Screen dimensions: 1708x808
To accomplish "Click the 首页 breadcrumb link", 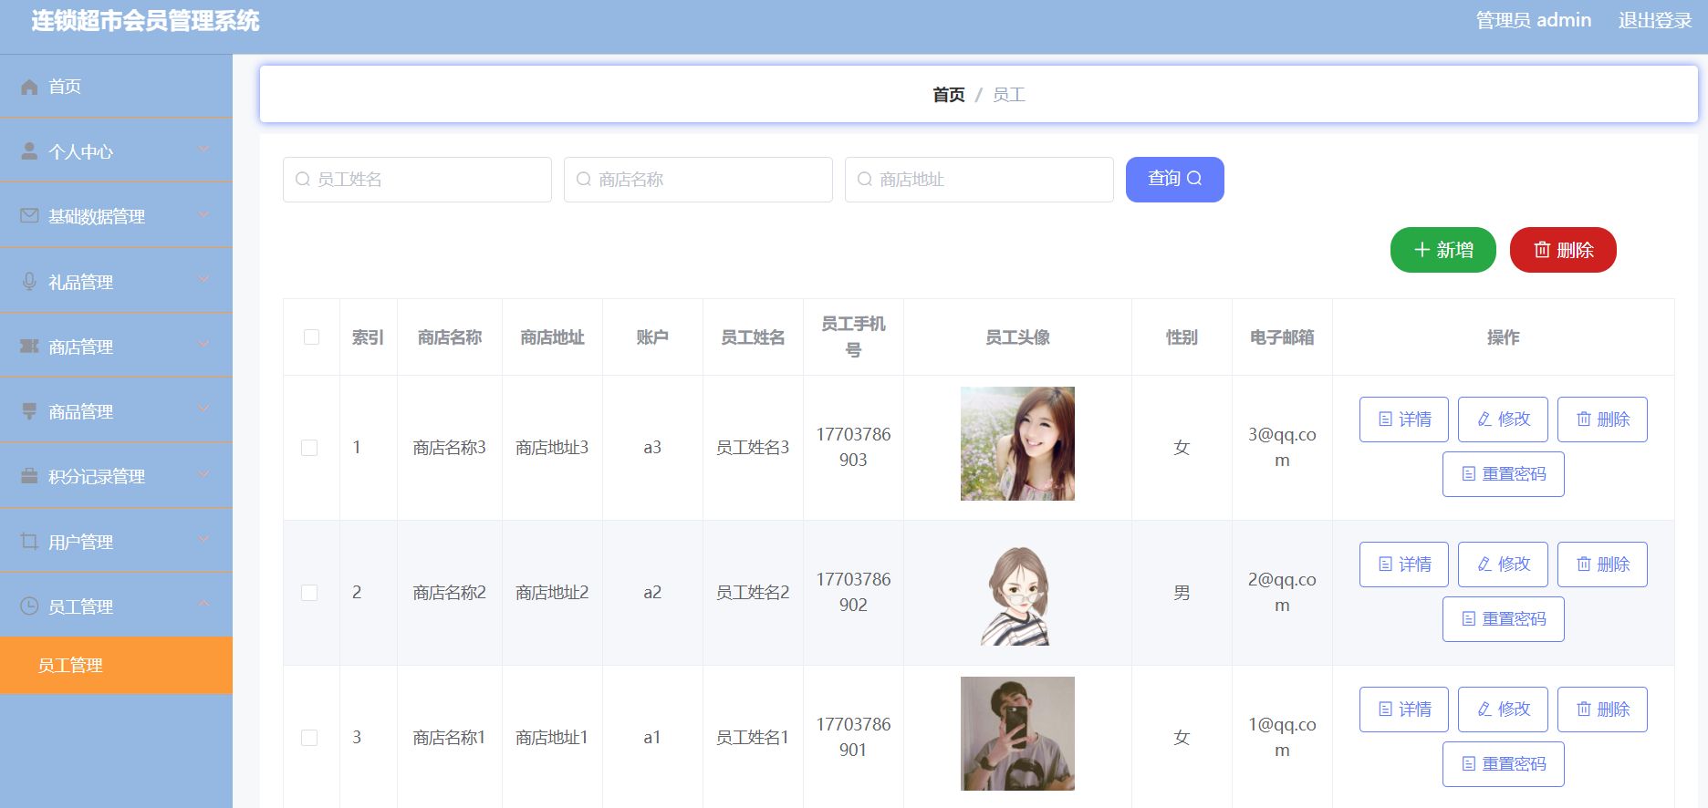I will coord(949,95).
